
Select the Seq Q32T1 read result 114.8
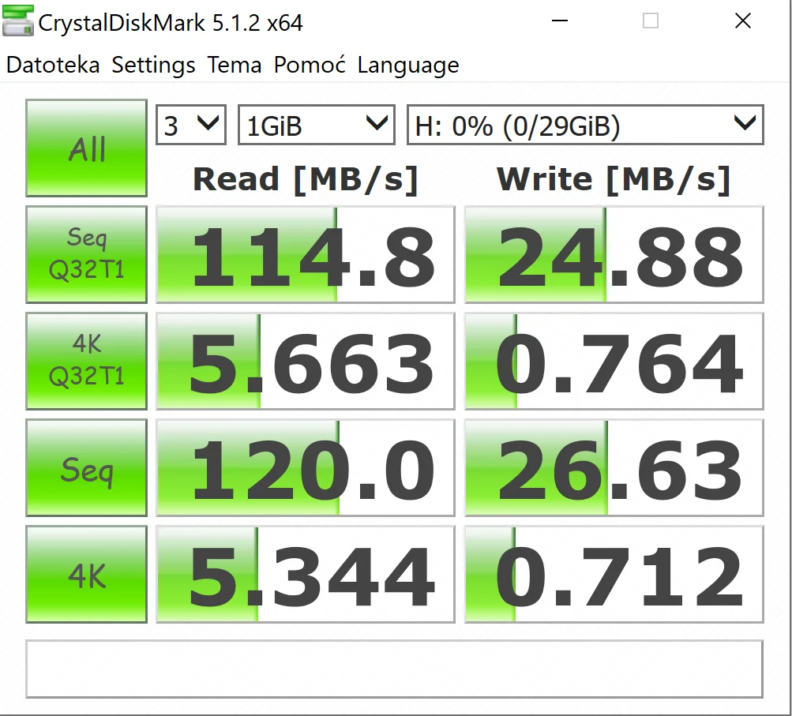coord(306,254)
